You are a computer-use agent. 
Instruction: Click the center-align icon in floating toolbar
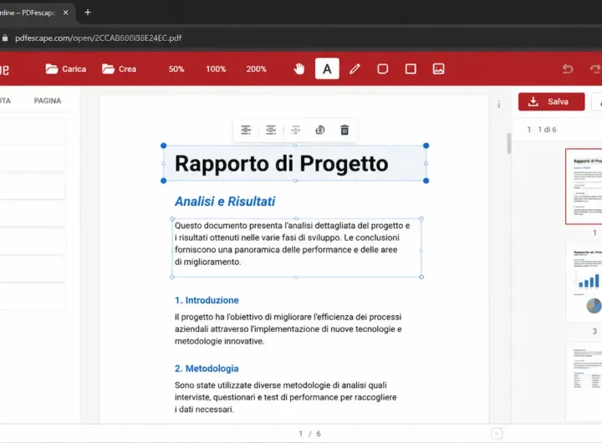[x=271, y=130]
